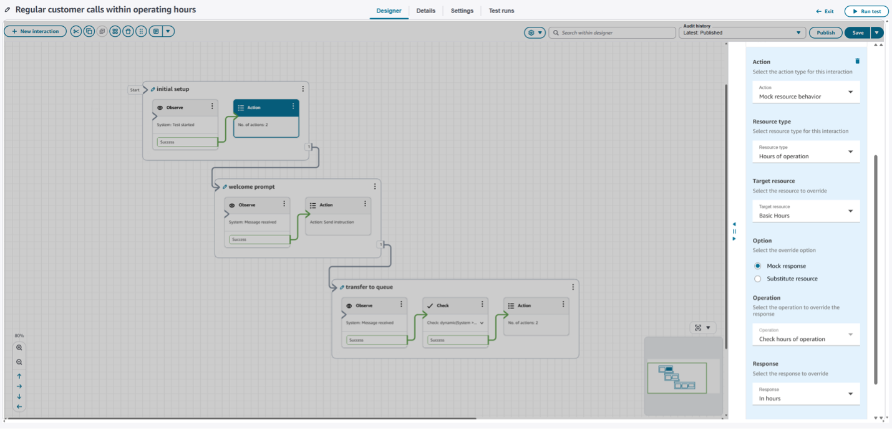Open the Response In hours dropdown
Image resolution: width=892 pixels, height=430 pixels.
(806, 394)
